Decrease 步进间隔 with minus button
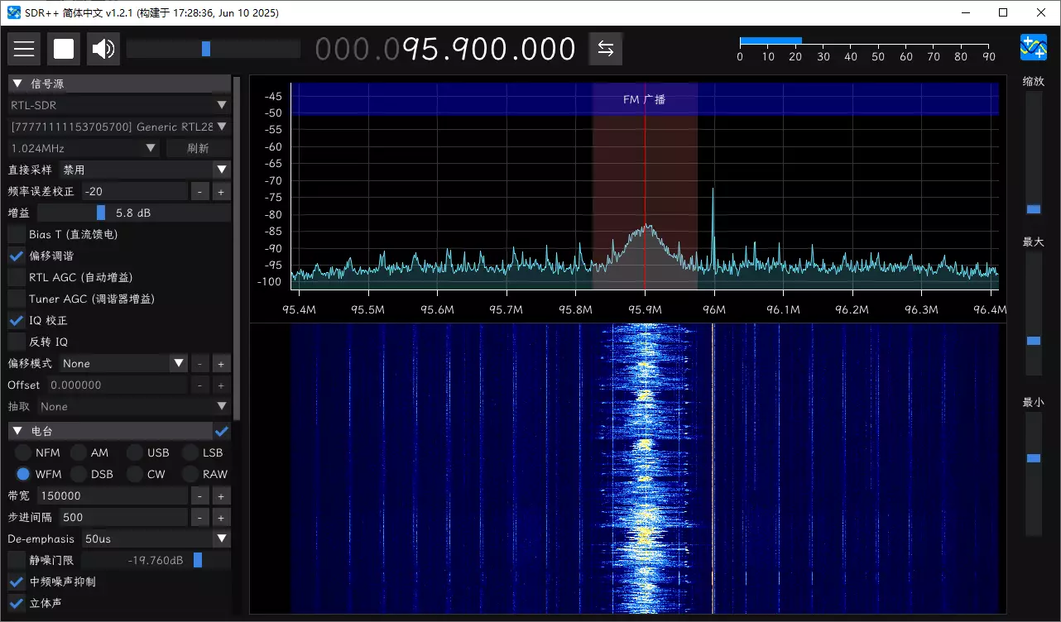The image size is (1061, 622). pyautogui.click(x=200, y=517)
